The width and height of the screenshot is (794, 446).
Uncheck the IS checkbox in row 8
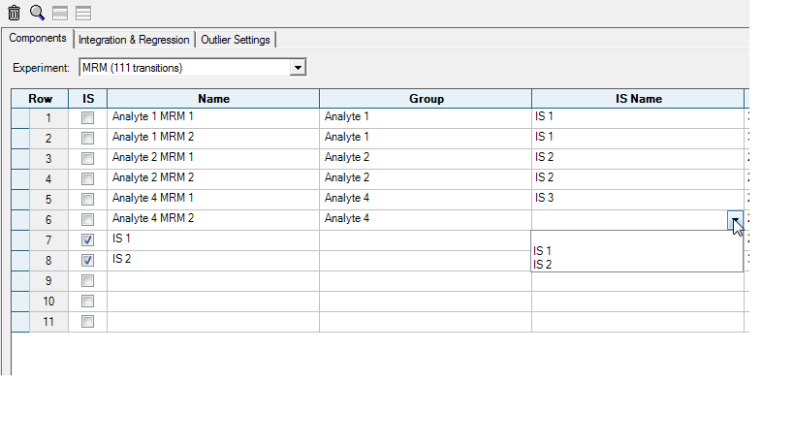(x=87, y=260)
